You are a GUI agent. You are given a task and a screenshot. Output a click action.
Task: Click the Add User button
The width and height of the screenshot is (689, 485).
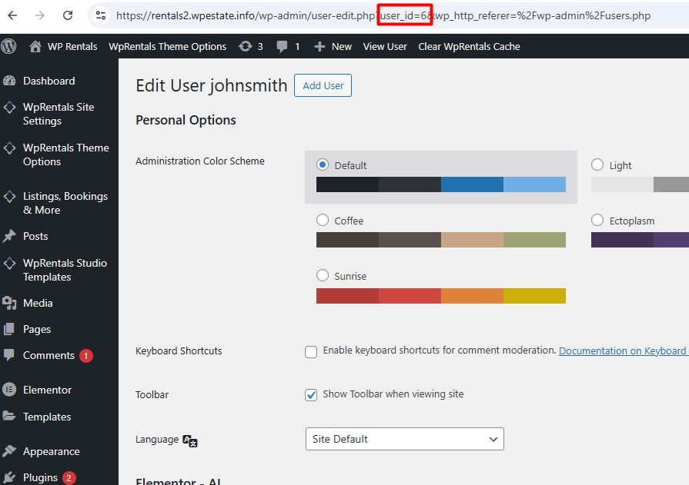click(323, 85)
